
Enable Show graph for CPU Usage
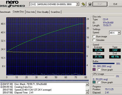(x=99, y=82)
